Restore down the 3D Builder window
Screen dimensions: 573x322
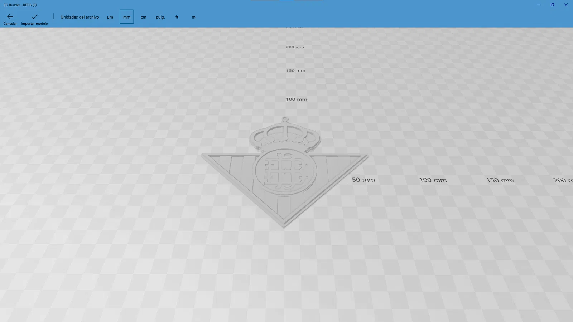[x=552, y=5]
